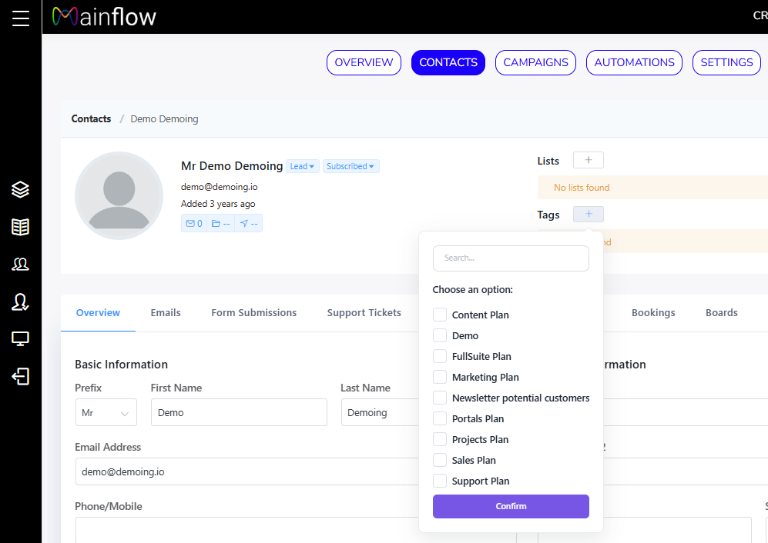Click the tag Search input field
Image resolution: width=768 pixels, height=543 pixels.
click(x=511, y=258)
